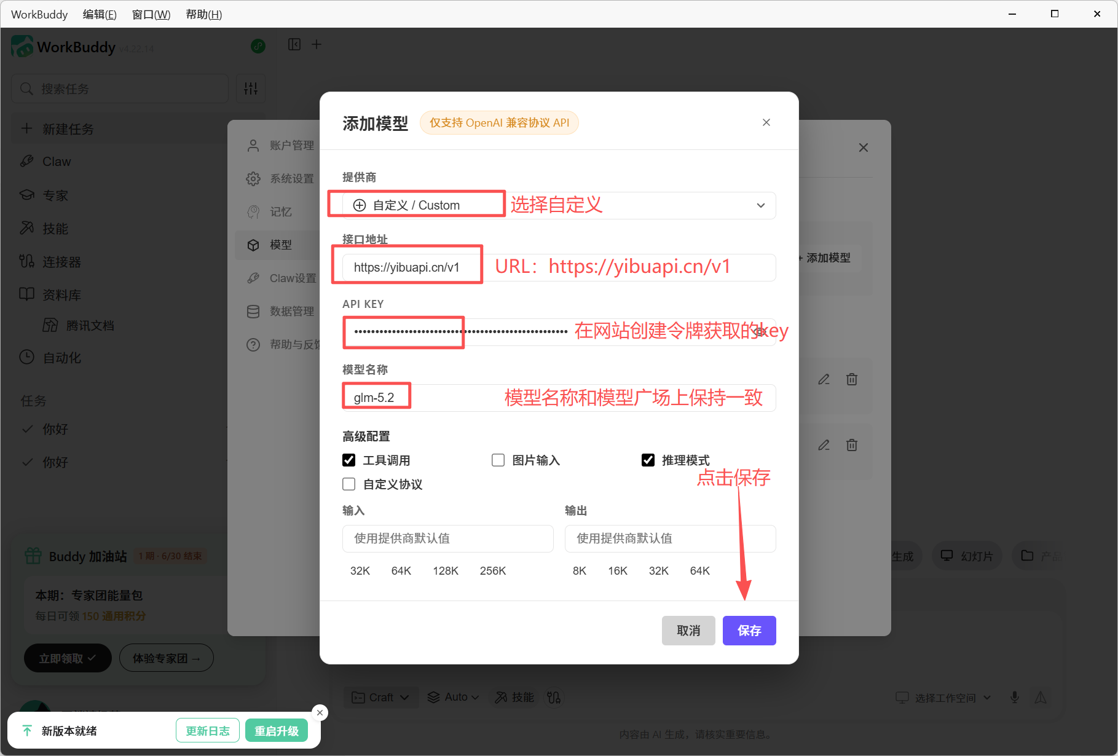1118x756 pixels.
Task: Open a new tab with plus icon
Action: coord(317,44)
